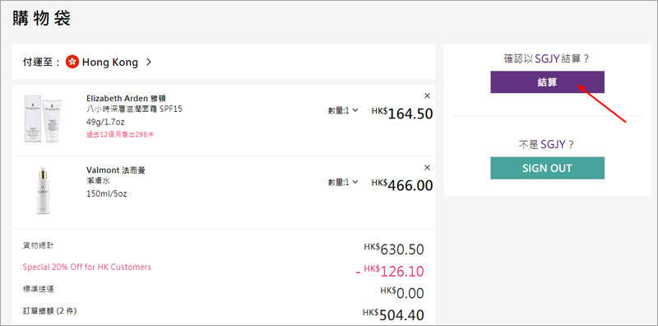658x326 pixels.
Task: Open Valmont bottle product thumbnail
Action: pyautogui.click(x=43, y=191)
